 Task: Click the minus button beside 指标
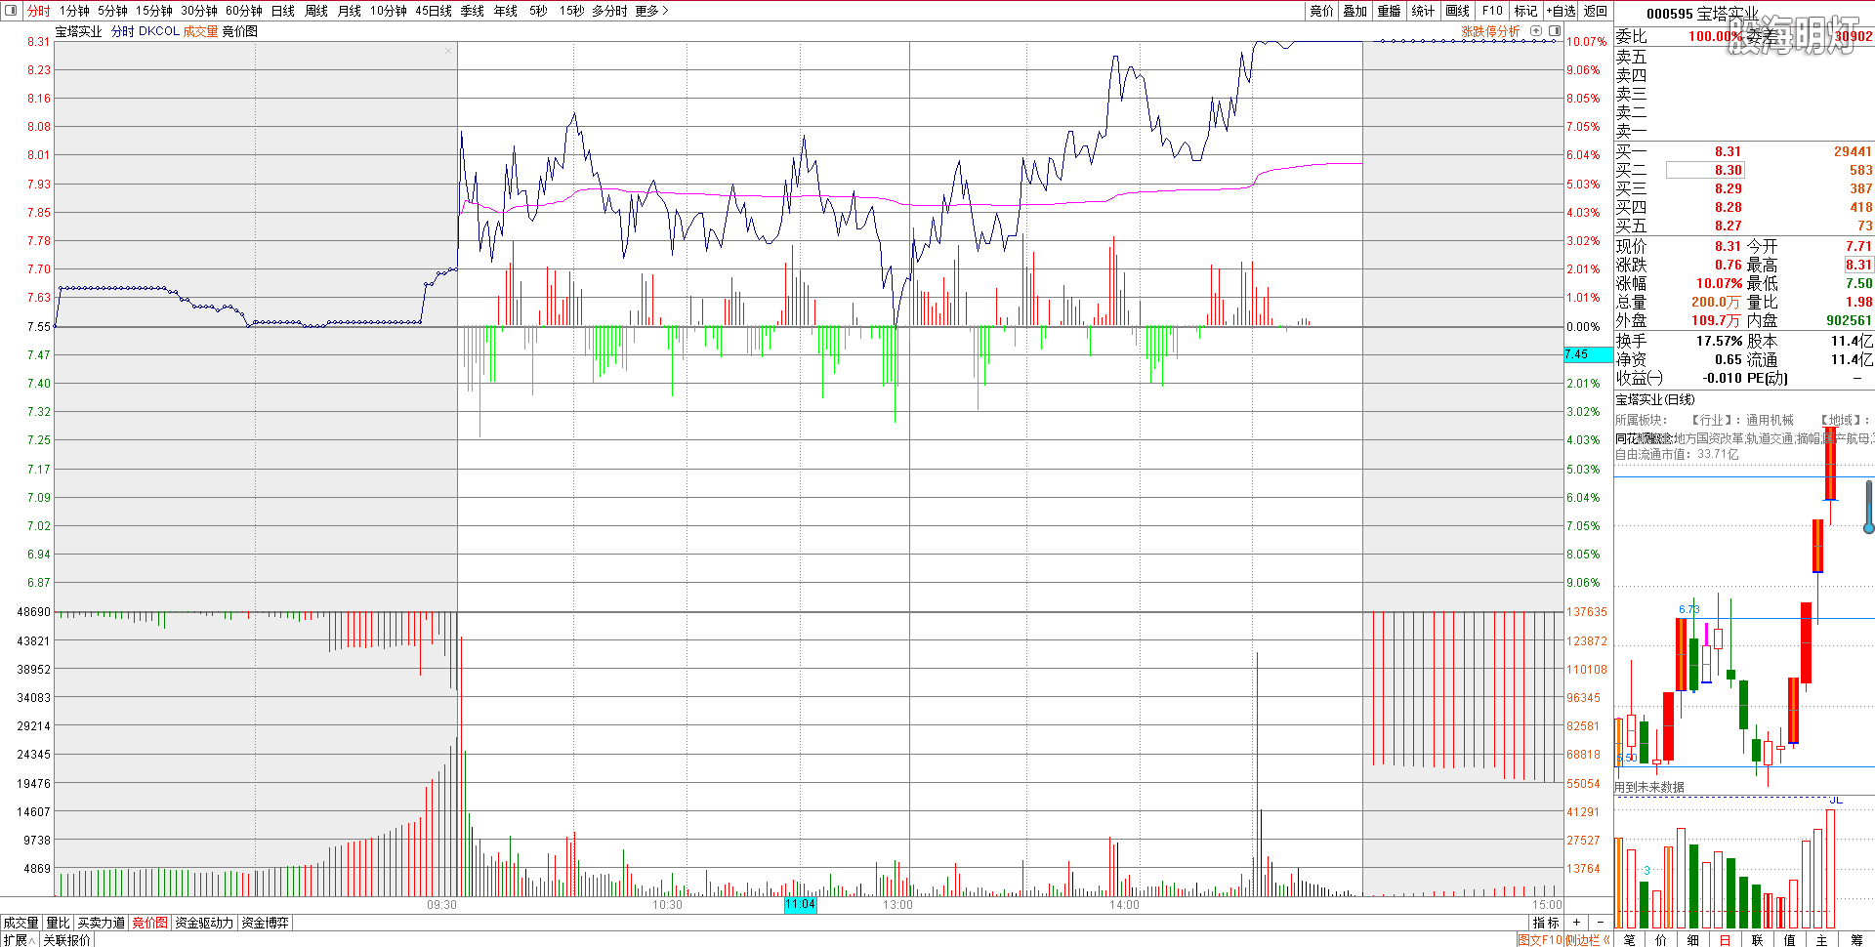pyautogui.click(x=1601, y=923)
